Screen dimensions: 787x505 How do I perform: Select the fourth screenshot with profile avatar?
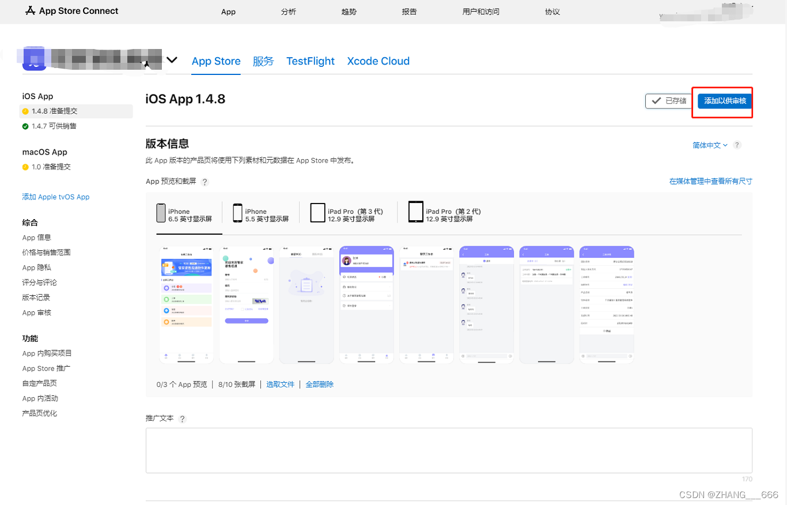click(x=366, y=305)
